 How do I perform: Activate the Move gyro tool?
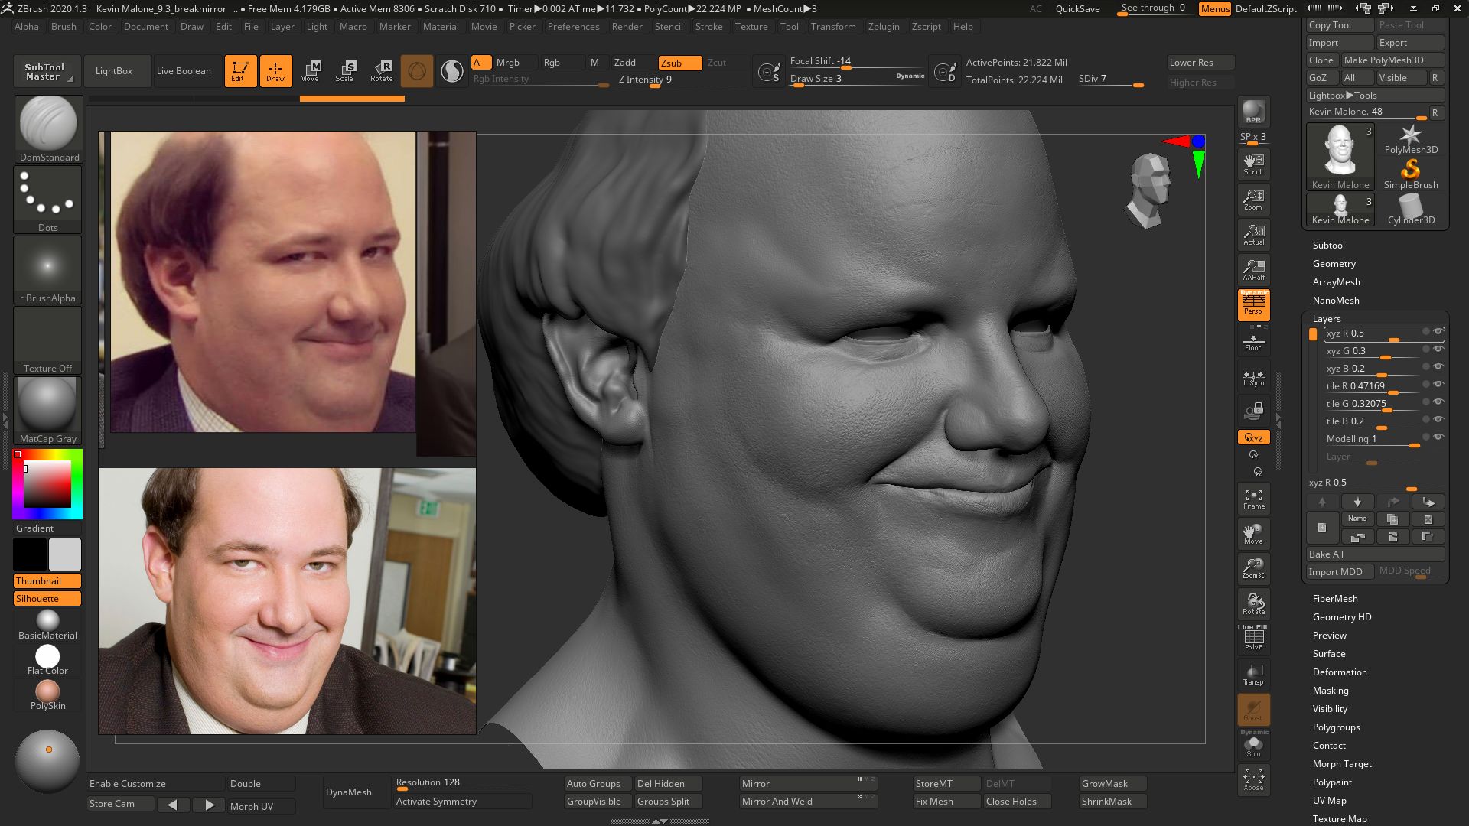point(311,70)
